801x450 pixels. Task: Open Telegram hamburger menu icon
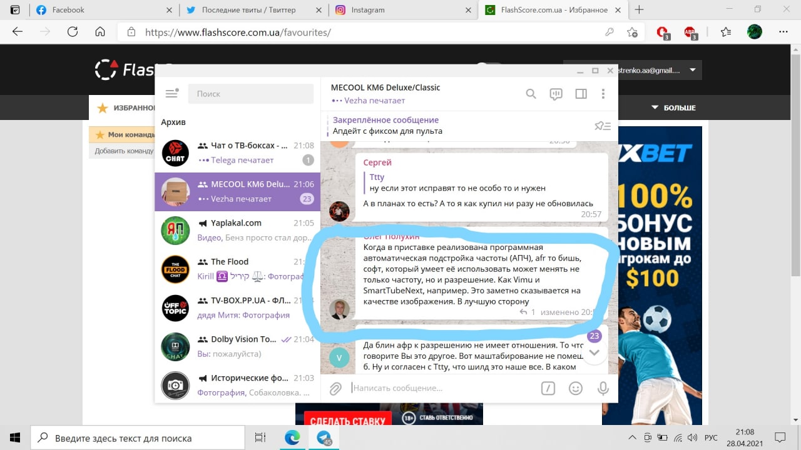tap(172, 94)
